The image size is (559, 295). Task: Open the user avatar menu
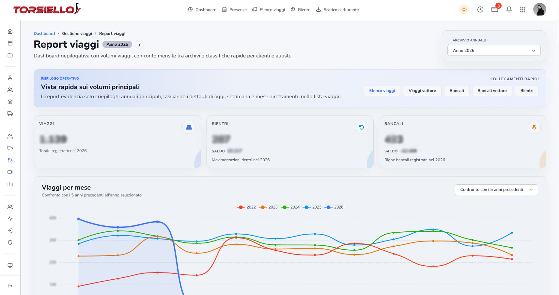click(540, 9)
